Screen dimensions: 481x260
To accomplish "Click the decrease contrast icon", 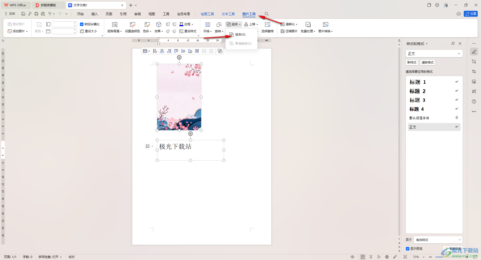I will click(174, 24).
